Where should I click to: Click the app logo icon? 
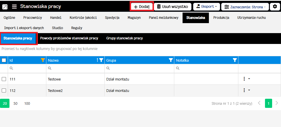point(5,7)
